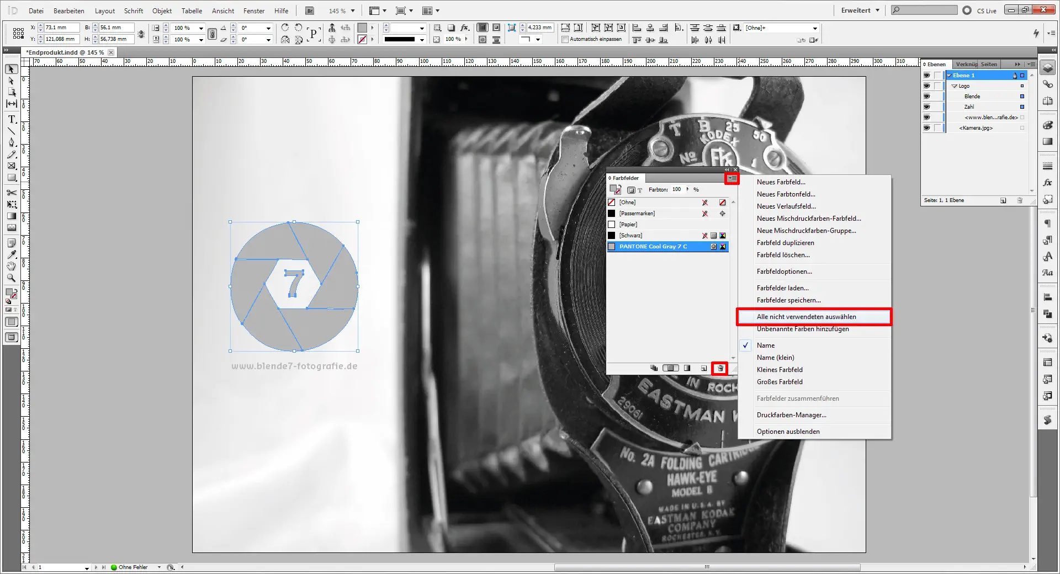Screen dimensions: 1060x574
Task: Create a new swatch via the Neues Farbfeld icon
Action: [x=704, y=369]
